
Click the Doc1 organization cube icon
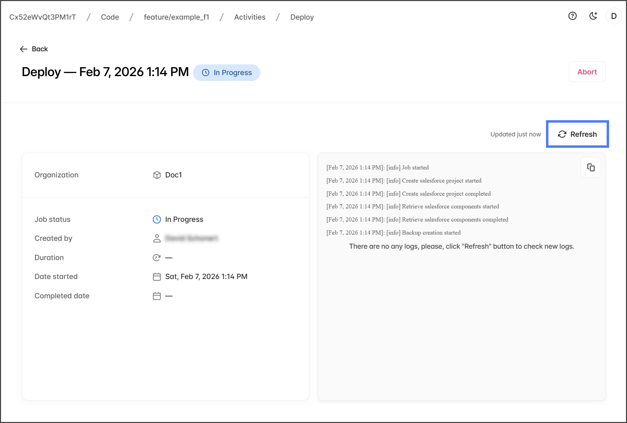click(x=157, y=175)
